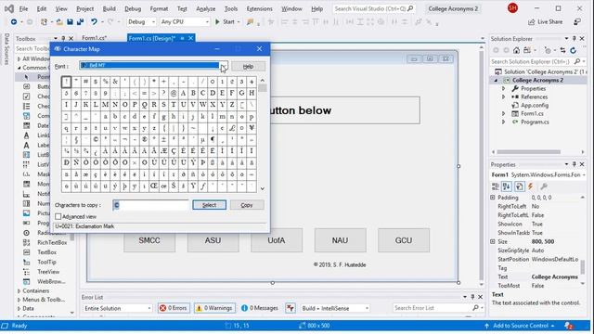The image size is (594, 334).
Task: Select App.config in Solution Explorer
Action: [x=535, y=105]
